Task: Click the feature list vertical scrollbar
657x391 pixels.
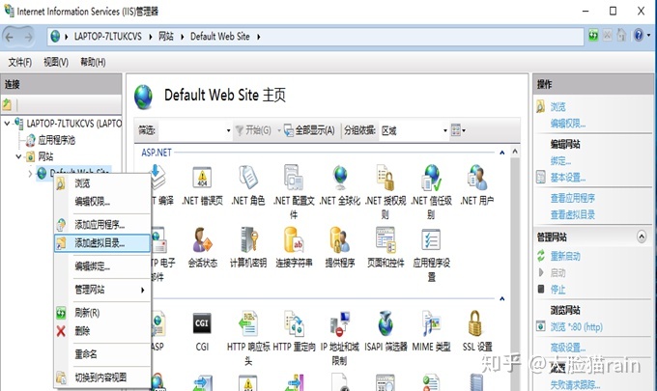Action: pyautogui.click(x=515, y=268)
